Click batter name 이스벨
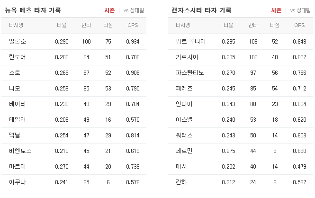This screenshot has height=198, width=315. [184, 120]
